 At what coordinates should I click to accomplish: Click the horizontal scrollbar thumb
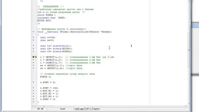click(44, 106)
